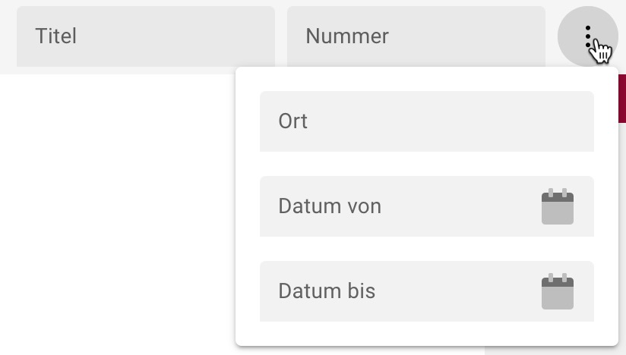The height and width of the screenshot is (355, 626).
Task: Click into the Ort field
Action: [x=426, y=121]
